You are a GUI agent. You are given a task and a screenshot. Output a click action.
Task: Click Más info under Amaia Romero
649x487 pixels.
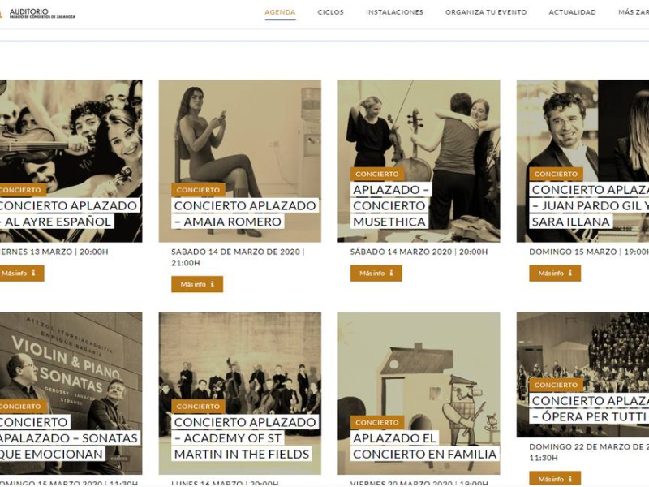tap(197, 284)
